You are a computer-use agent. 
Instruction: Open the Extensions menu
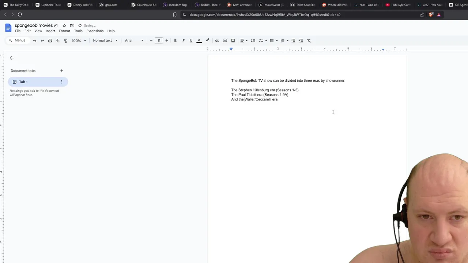[95, 31]
